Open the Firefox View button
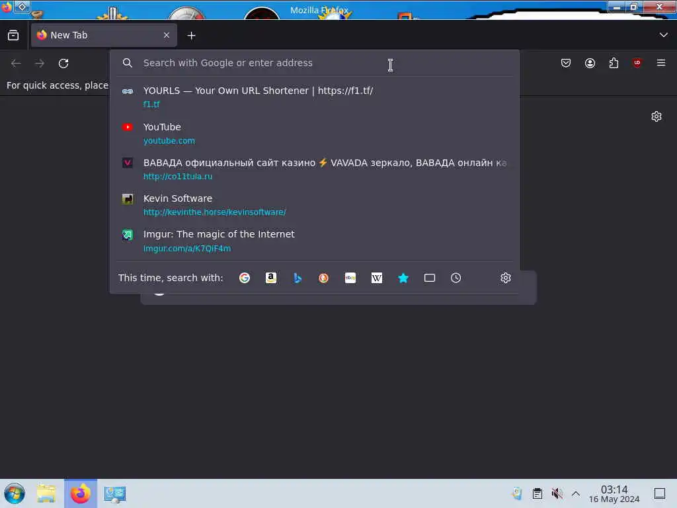 (x=13, y=36)
